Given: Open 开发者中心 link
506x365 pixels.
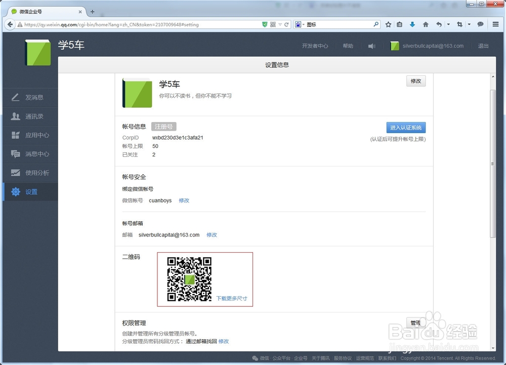Looking at the screenshot, I should point(315,46).
